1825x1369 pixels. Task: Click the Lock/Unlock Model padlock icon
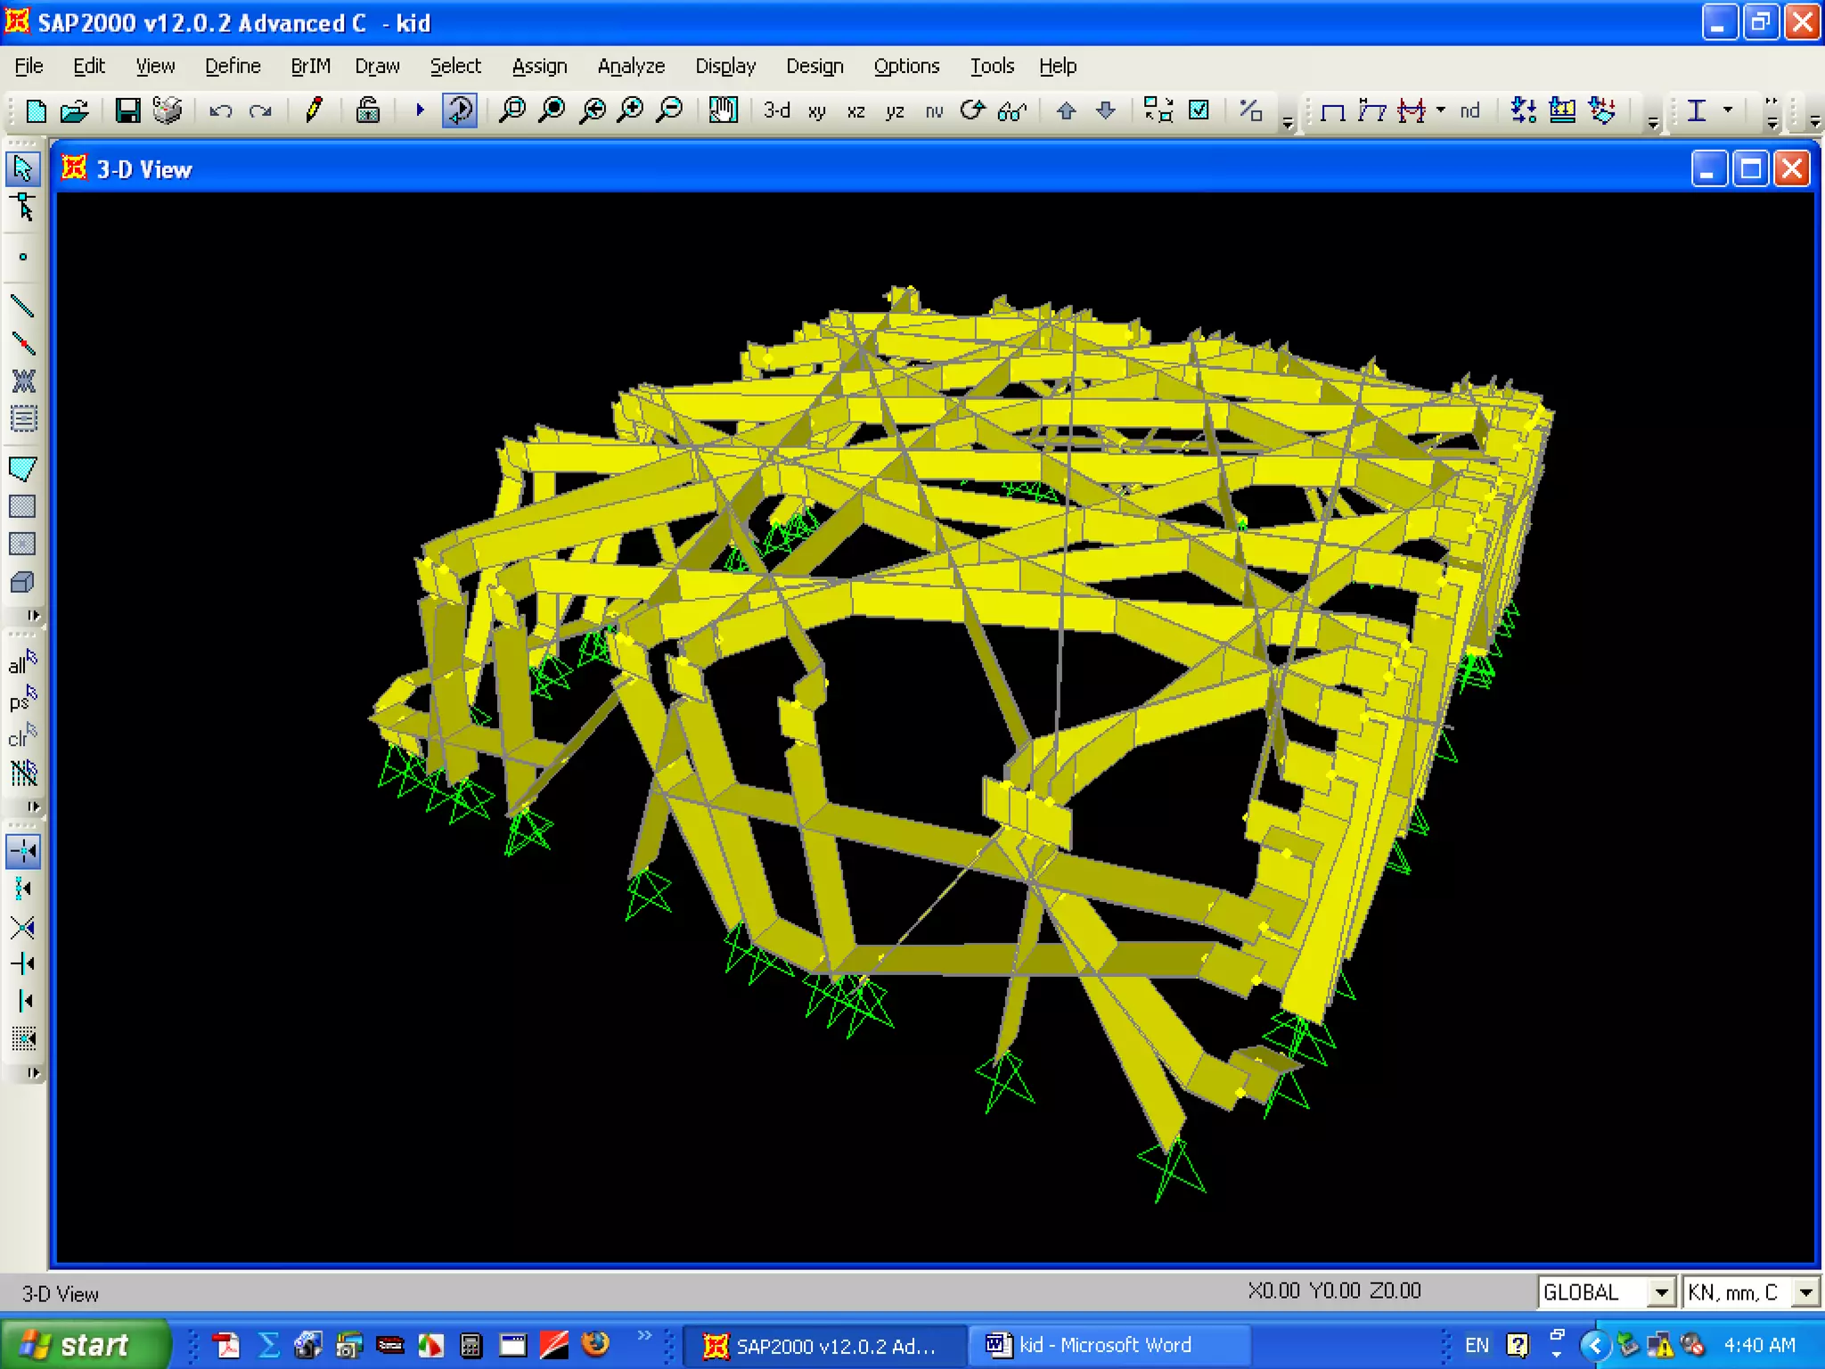(367, 111)
